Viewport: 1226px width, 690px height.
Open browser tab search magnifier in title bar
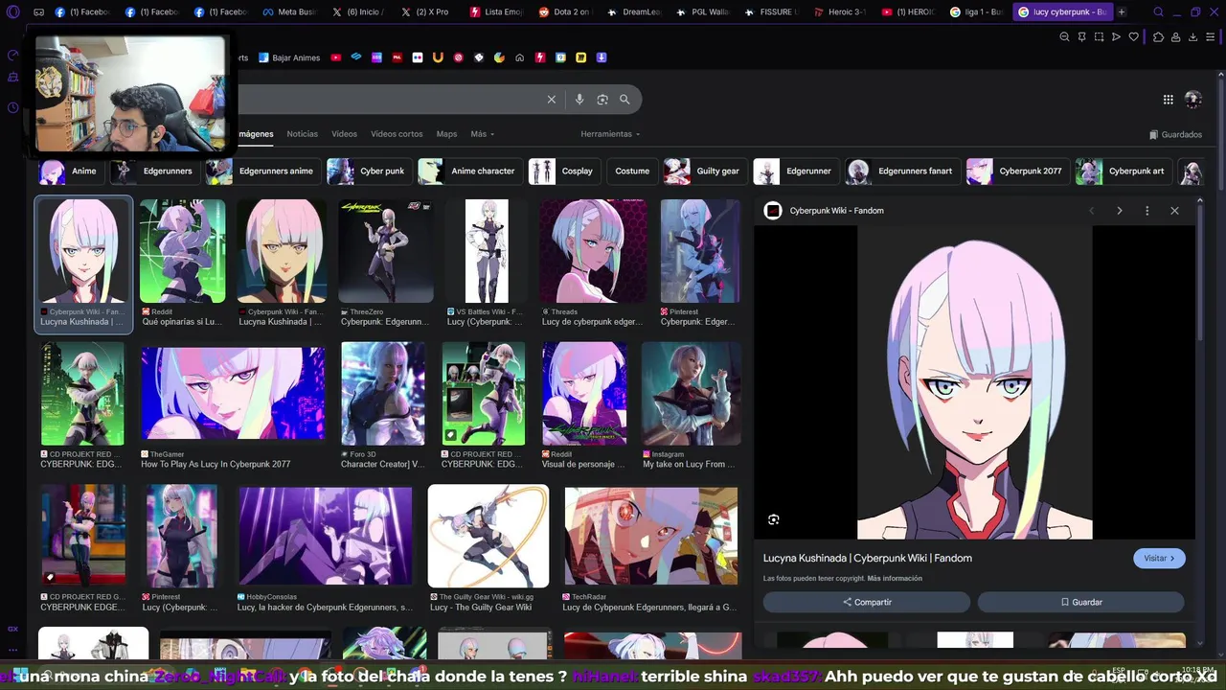(1158, 12)
